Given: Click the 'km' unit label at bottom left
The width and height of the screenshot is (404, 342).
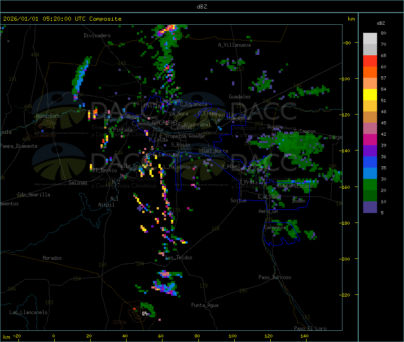Looking at the screenshot, I should tap(6, 337).
